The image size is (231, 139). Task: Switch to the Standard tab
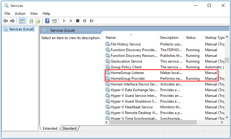(x=69, y=128)
